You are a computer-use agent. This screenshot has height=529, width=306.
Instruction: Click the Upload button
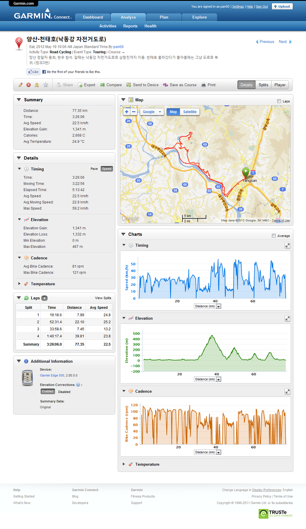(282, 6)
